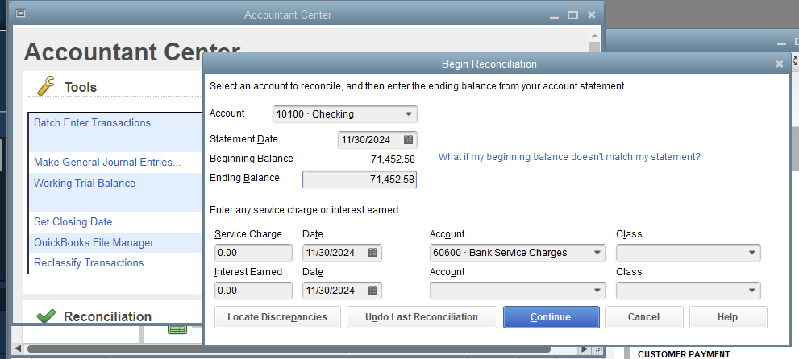799x359 pixels.
Task: Click Undo Last Reconciliation button
Action: pos(422,317)
